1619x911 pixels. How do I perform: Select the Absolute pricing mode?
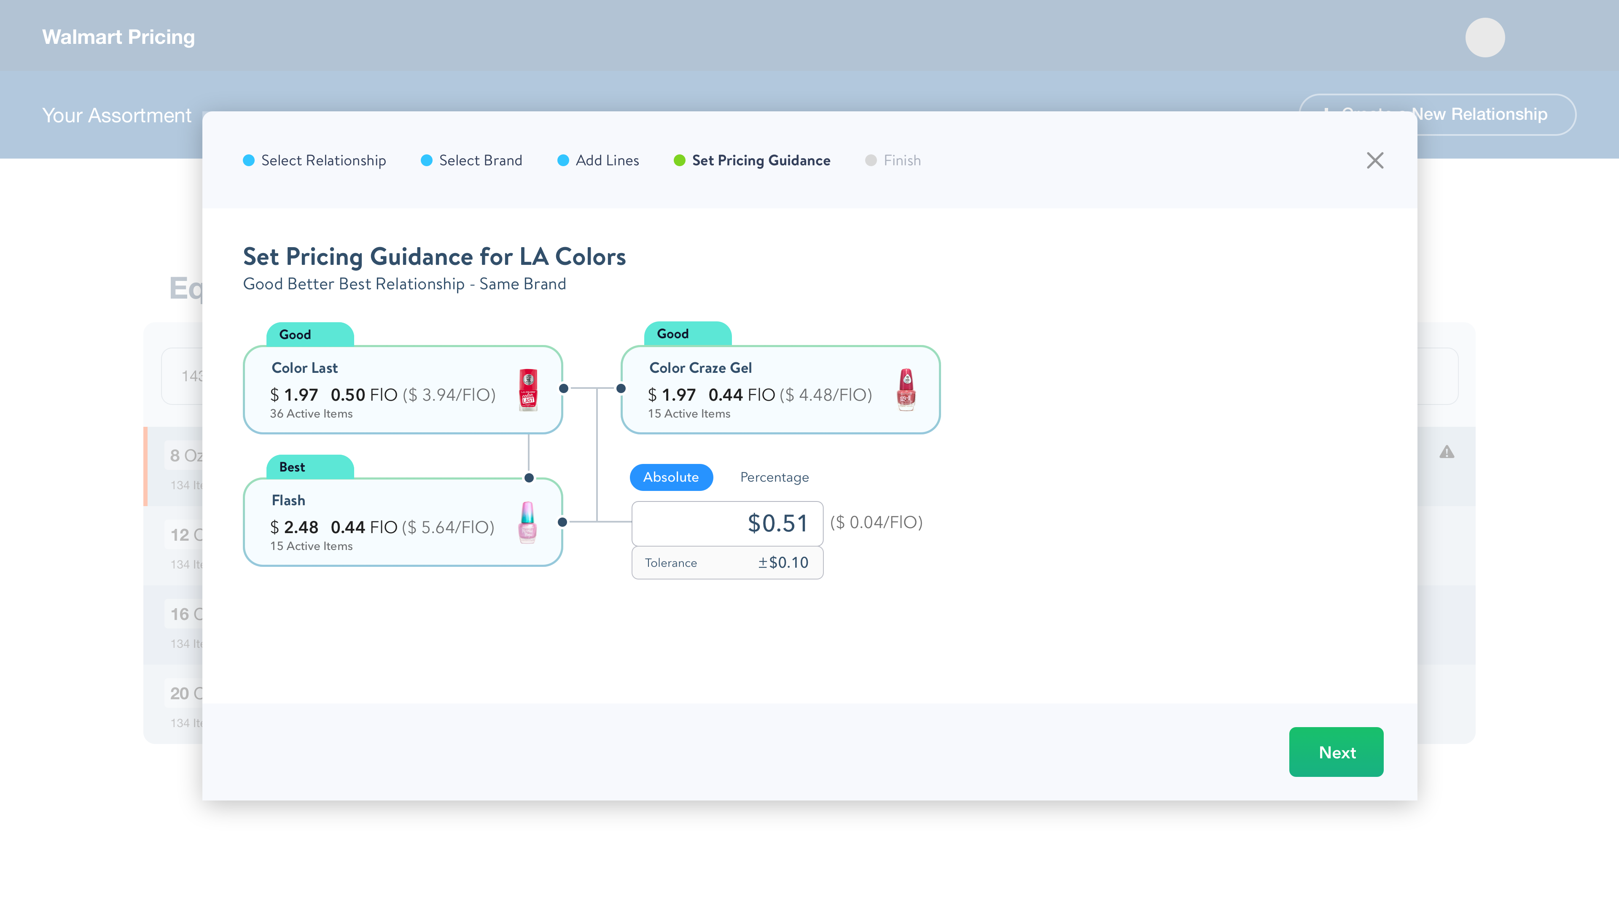click(x=671, y=477)
